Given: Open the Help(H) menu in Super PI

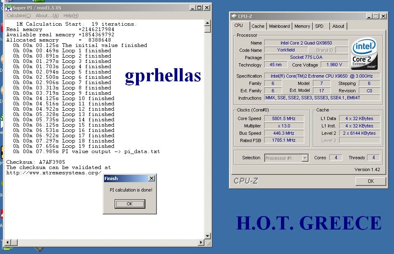Looking at the screenshot, I should 71,16.
